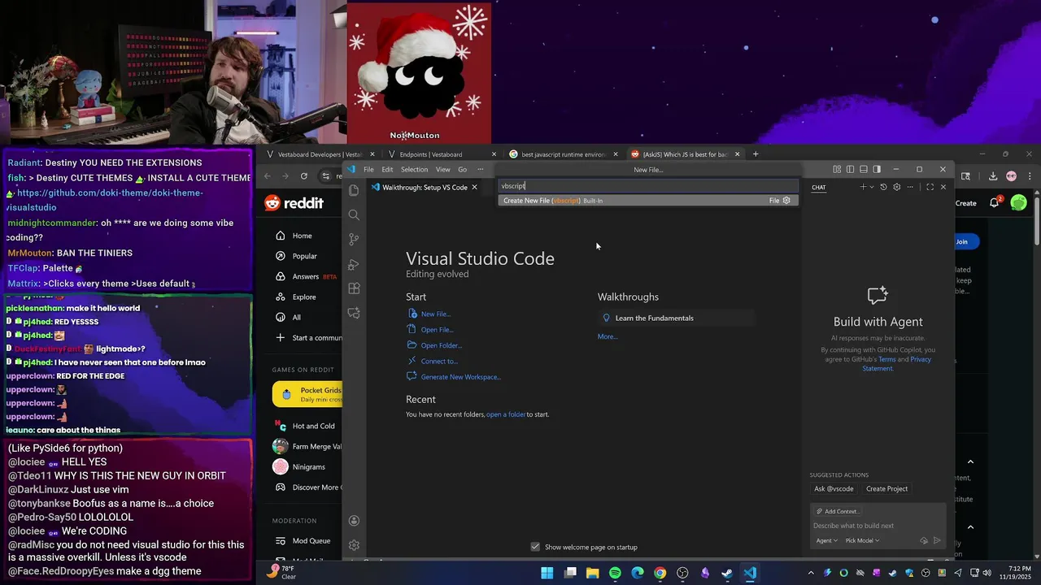Viewport: 1041px width, 585px height.
Task: Maximize the Chat panel size
Action: click(x=930, y=187)
